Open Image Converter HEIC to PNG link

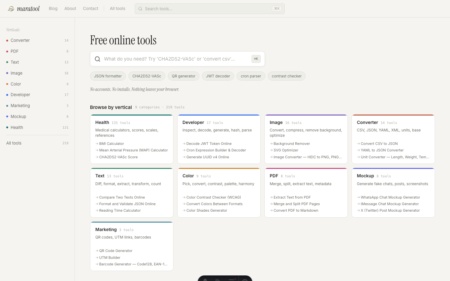tap(306, 157)
